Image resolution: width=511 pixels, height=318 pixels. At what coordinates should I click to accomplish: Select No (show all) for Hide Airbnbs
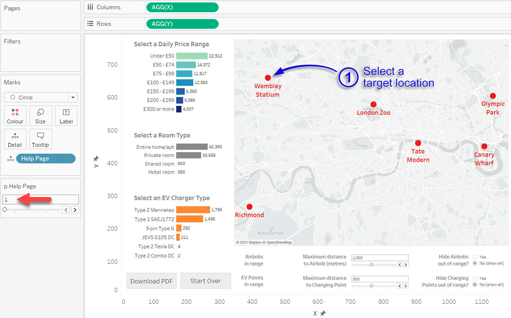[475, 263]
